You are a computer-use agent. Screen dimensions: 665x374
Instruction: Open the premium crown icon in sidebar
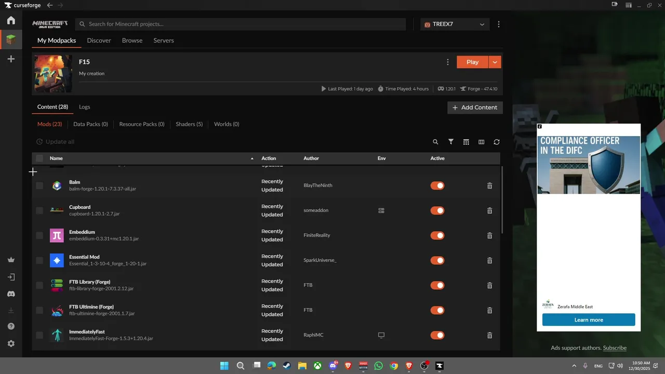pos(11,260)
